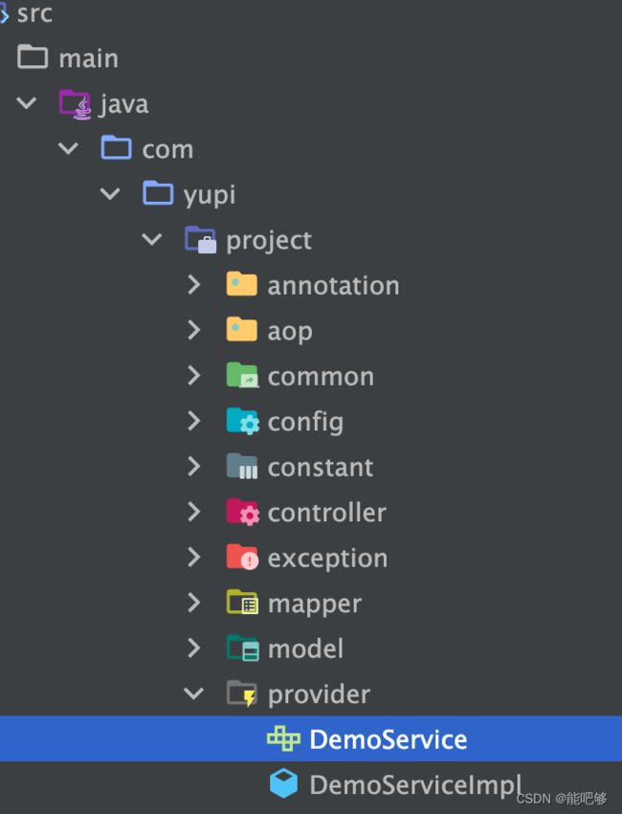Click the model folder icon
Image resolution: width=622 pixels, height=814 pixels.
[x=242, y=648]
